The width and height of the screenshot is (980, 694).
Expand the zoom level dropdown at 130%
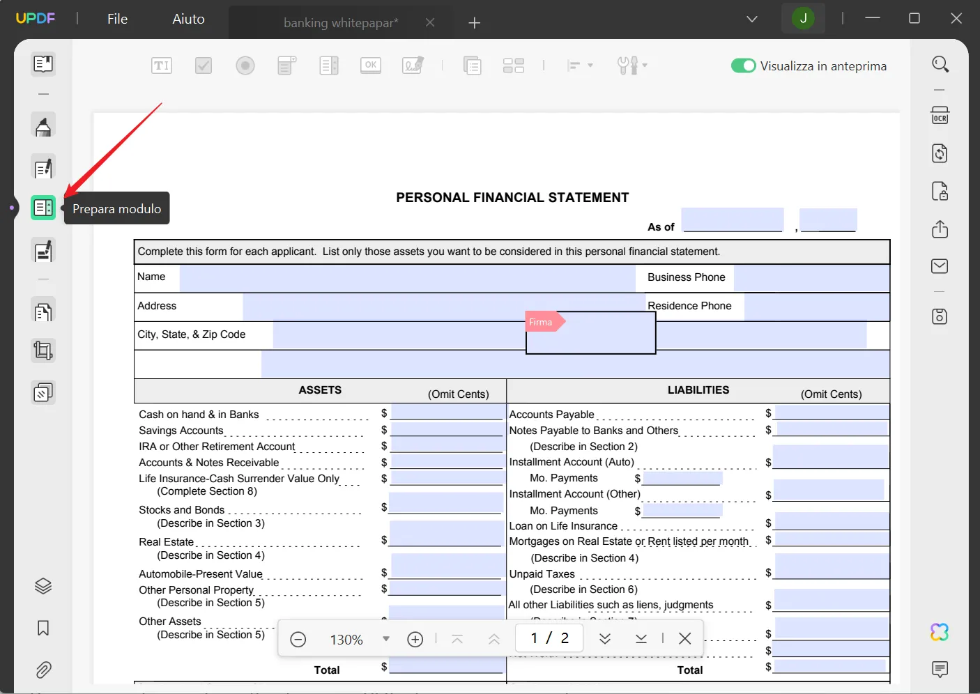386,639
